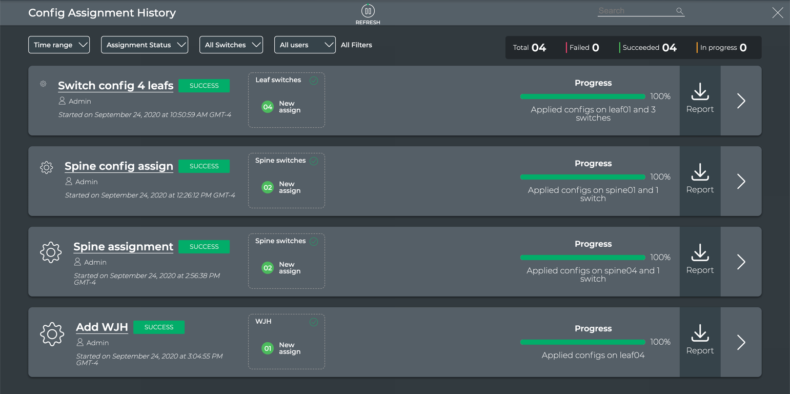Click gear icon beside Spine assignment

[x=51, y=252]
